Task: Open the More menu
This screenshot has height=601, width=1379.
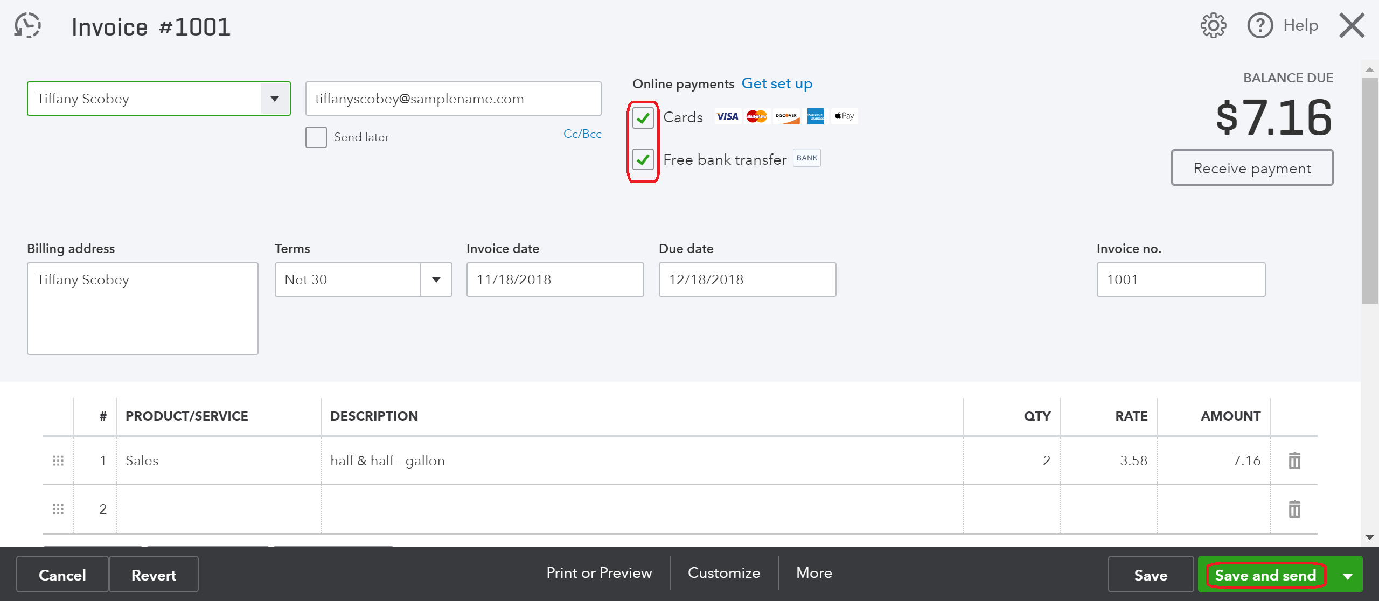Action: coord(813,573)
